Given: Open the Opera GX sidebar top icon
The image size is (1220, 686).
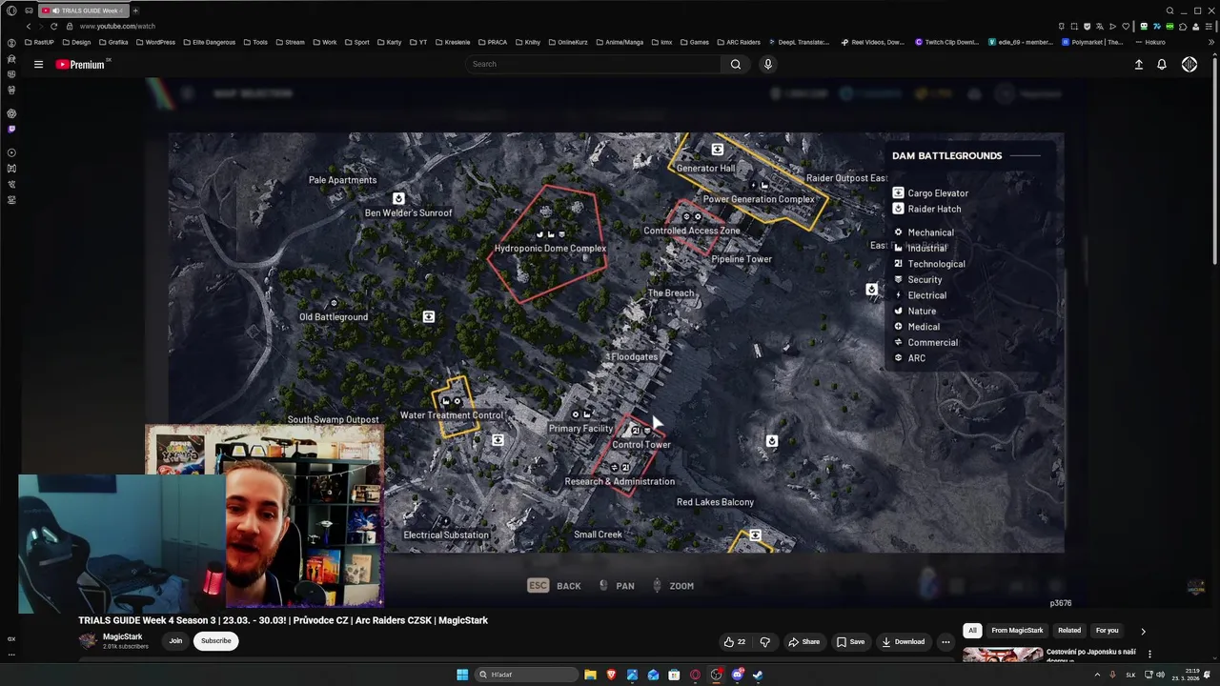Looking at the screenshot, I should pyautogui.click(x=11, y=10).
